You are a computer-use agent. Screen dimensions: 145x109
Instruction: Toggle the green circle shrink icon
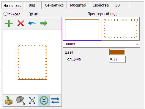pyautogui.click(x=44, y=100)
